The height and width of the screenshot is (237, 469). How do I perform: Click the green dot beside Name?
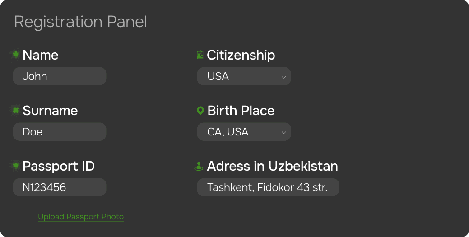click(16, 55)
